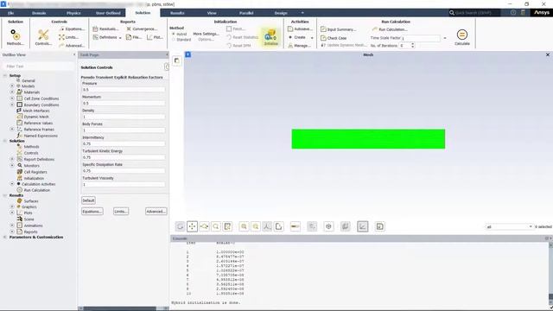553x311 pixels.
Task: Select the zoom to area tool
Action: [216, 226]
